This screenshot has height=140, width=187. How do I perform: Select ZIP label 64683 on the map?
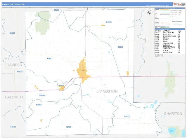click(56, 10)
